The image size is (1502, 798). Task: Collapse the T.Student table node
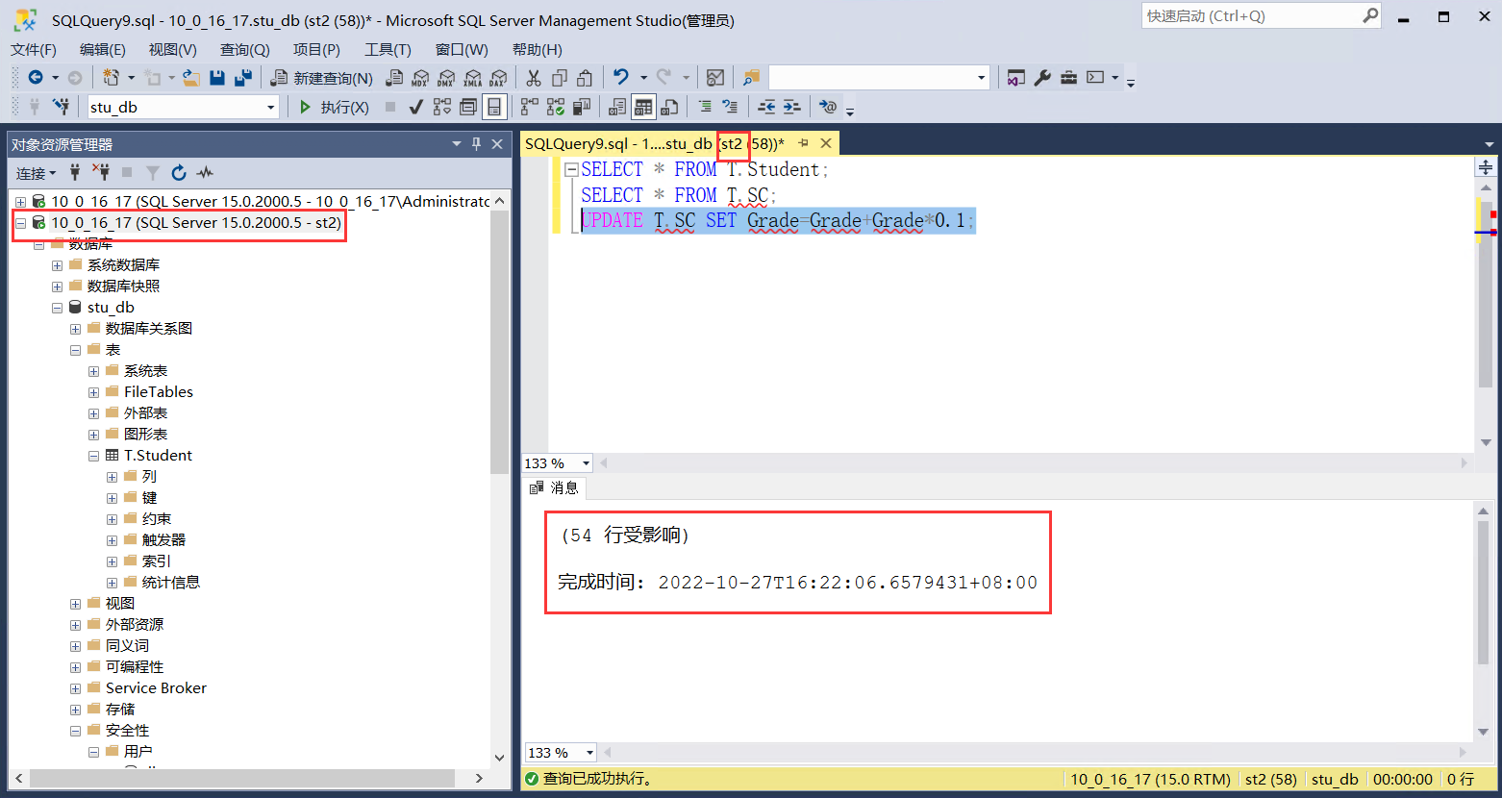pos(93,456)
